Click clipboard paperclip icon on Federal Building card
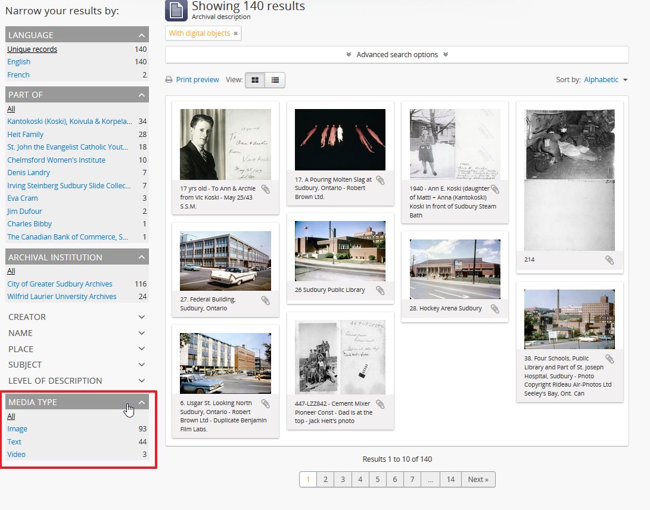The image size is (650, 510). 266,300
